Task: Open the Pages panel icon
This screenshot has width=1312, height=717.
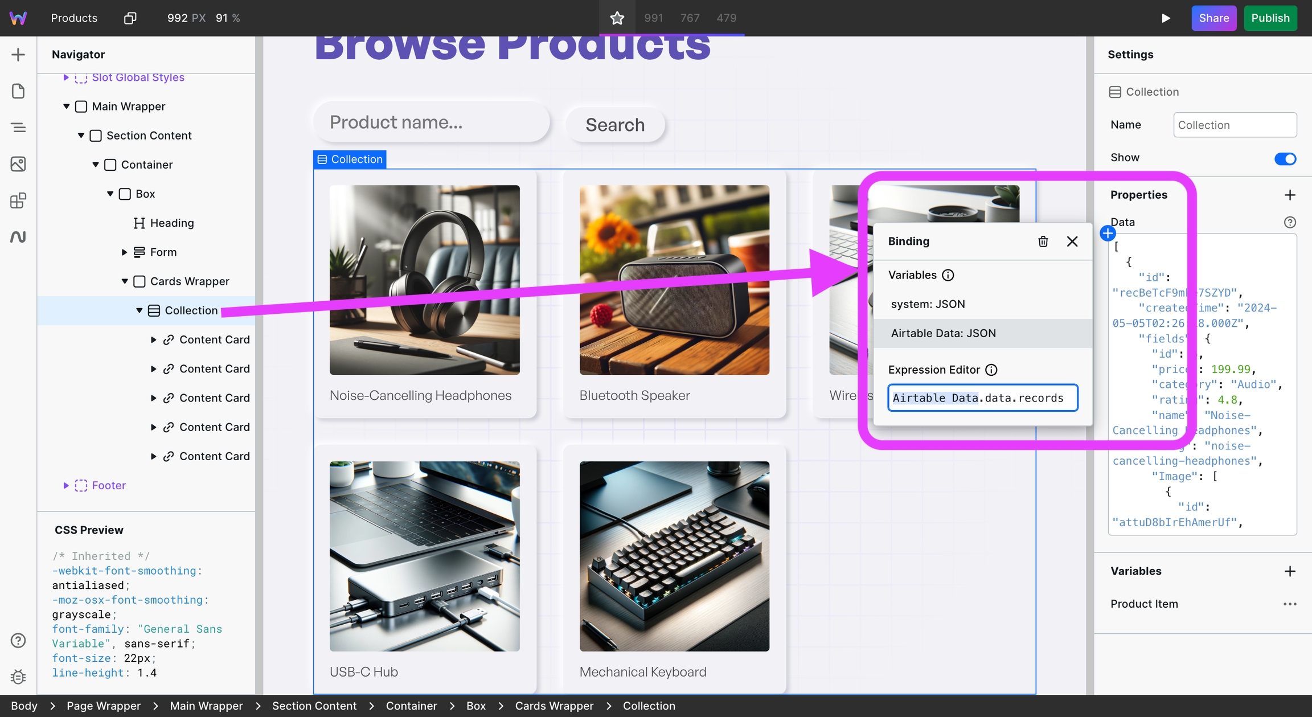Action: pos(18,91)
